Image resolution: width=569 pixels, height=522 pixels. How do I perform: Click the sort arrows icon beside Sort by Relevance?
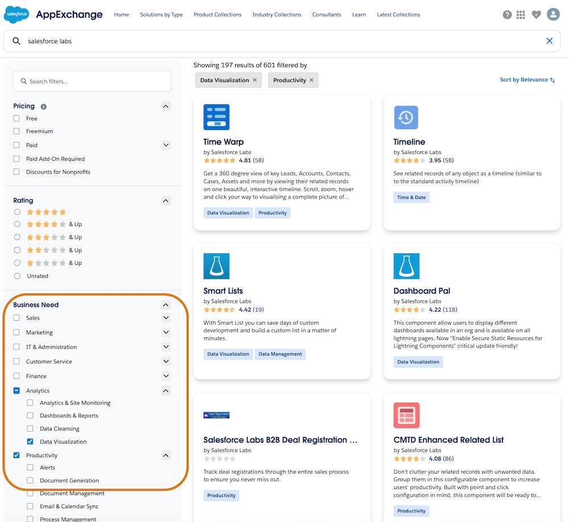pos(552,80)
